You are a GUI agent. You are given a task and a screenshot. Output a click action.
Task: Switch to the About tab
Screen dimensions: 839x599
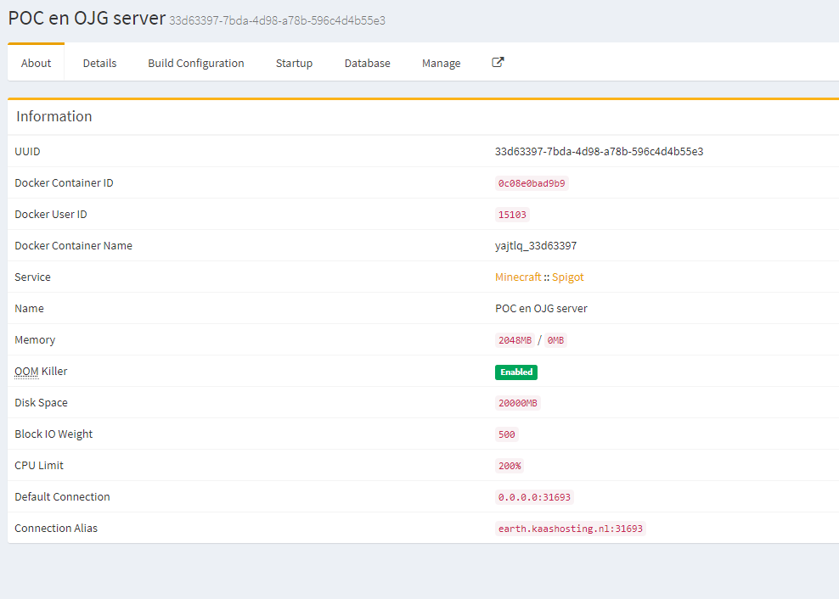point(36,64)
